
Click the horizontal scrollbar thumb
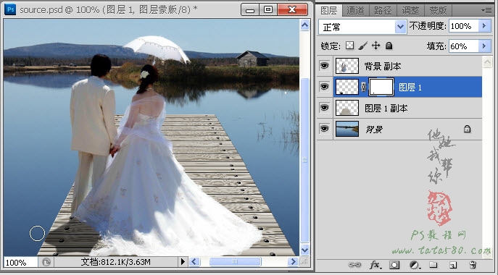click(x=235, y=262)
